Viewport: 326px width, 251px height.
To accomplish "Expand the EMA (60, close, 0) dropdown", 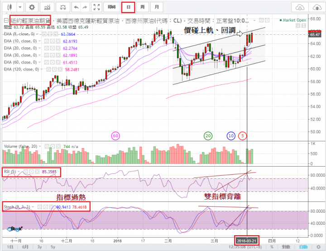I will click(39, 62).
